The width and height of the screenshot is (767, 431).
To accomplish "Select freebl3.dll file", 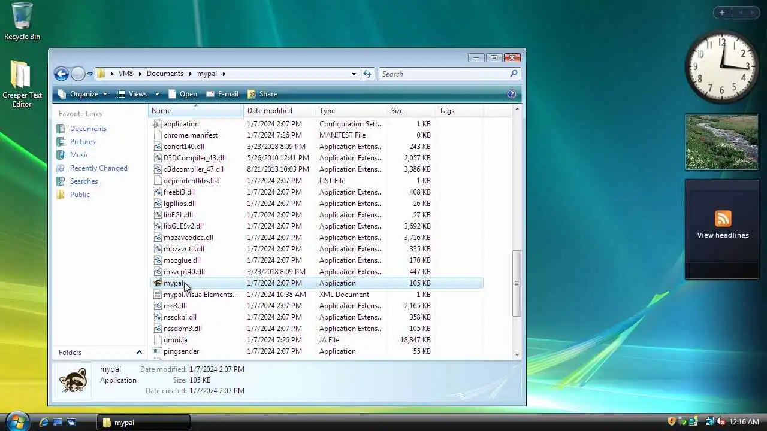I will point(179,192).
